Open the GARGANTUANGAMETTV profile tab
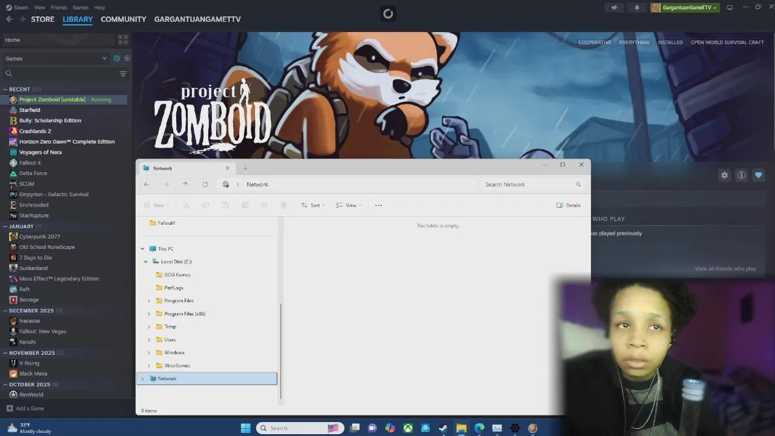775x436 pixels. coord(197,19)
